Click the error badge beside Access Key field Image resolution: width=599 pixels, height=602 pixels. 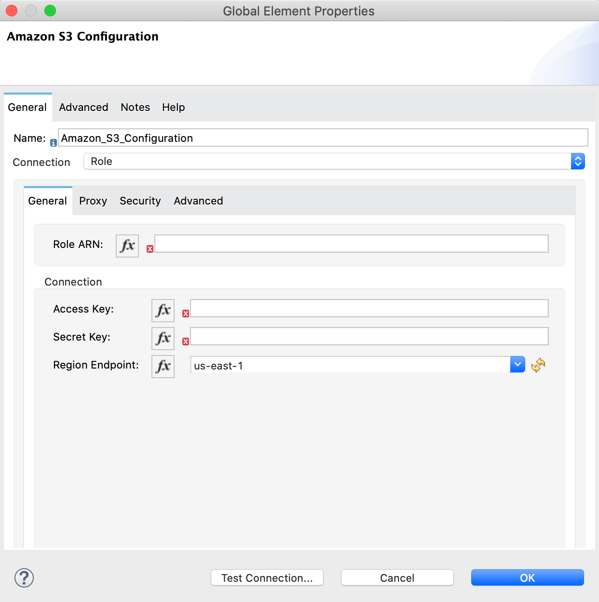[186, 314]
